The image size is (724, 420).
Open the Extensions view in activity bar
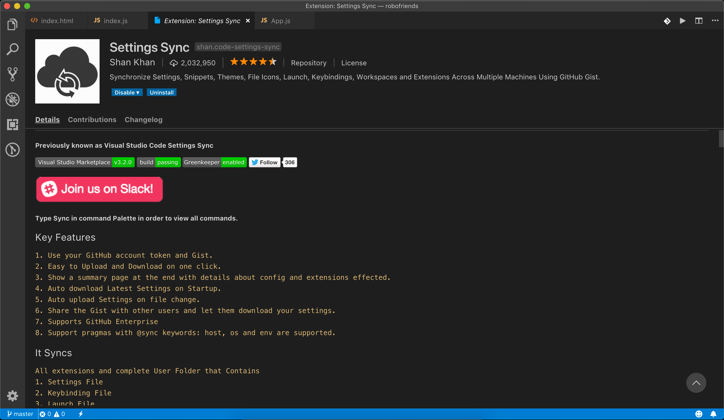[x=12, y=124]
